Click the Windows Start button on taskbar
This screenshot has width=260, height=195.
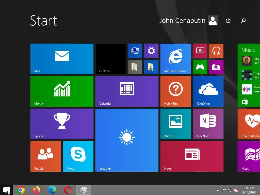(x=6, y=190)
